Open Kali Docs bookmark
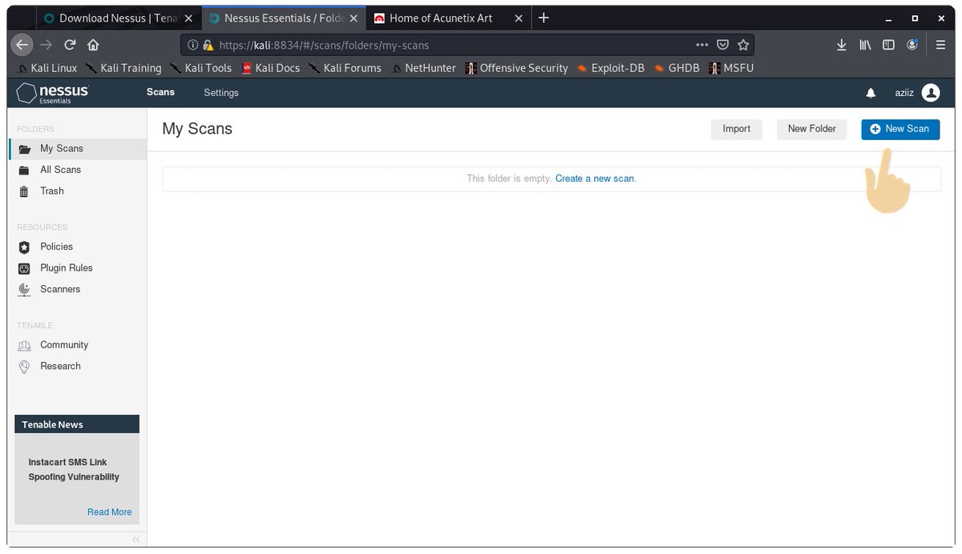Screen dimensions: 962x554 click(271, 68)
